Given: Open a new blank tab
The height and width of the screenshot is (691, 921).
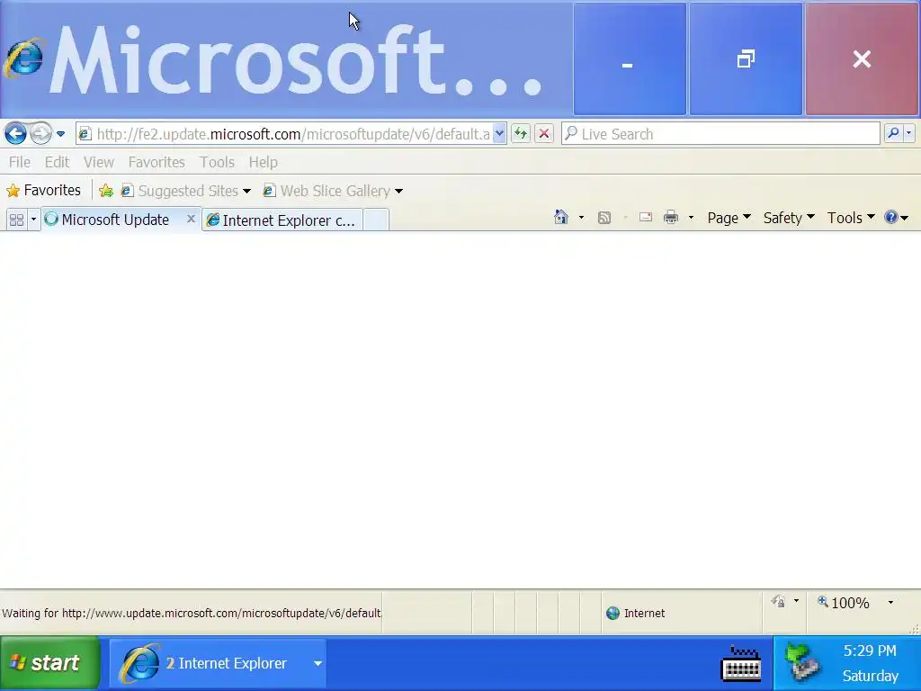Looking at the screenshot, I should click(x=376, y=220).
